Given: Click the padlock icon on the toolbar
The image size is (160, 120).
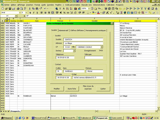Looking at the screenshot, I should 156,9.
